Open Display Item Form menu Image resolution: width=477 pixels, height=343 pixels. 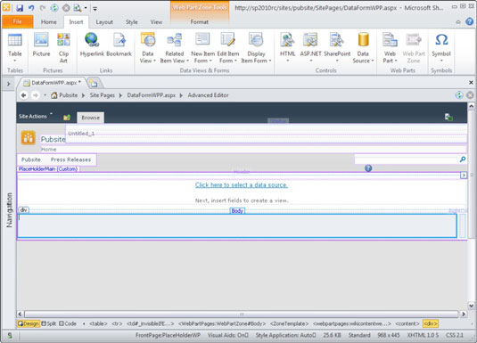256,48
